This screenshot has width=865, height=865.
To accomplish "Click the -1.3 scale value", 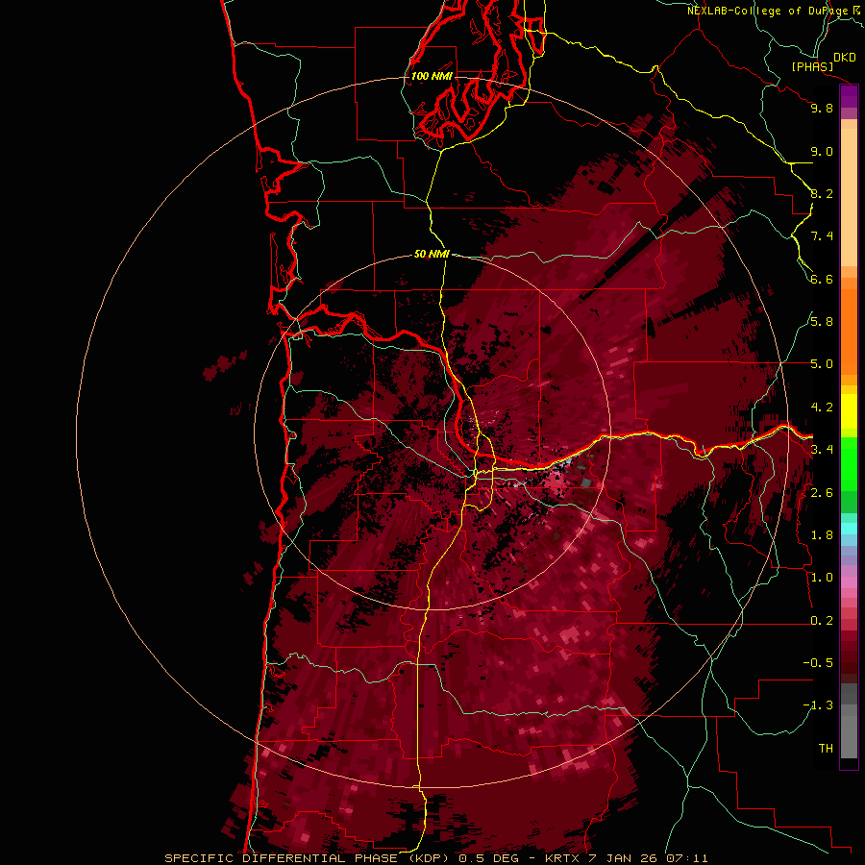I will 818,705.
